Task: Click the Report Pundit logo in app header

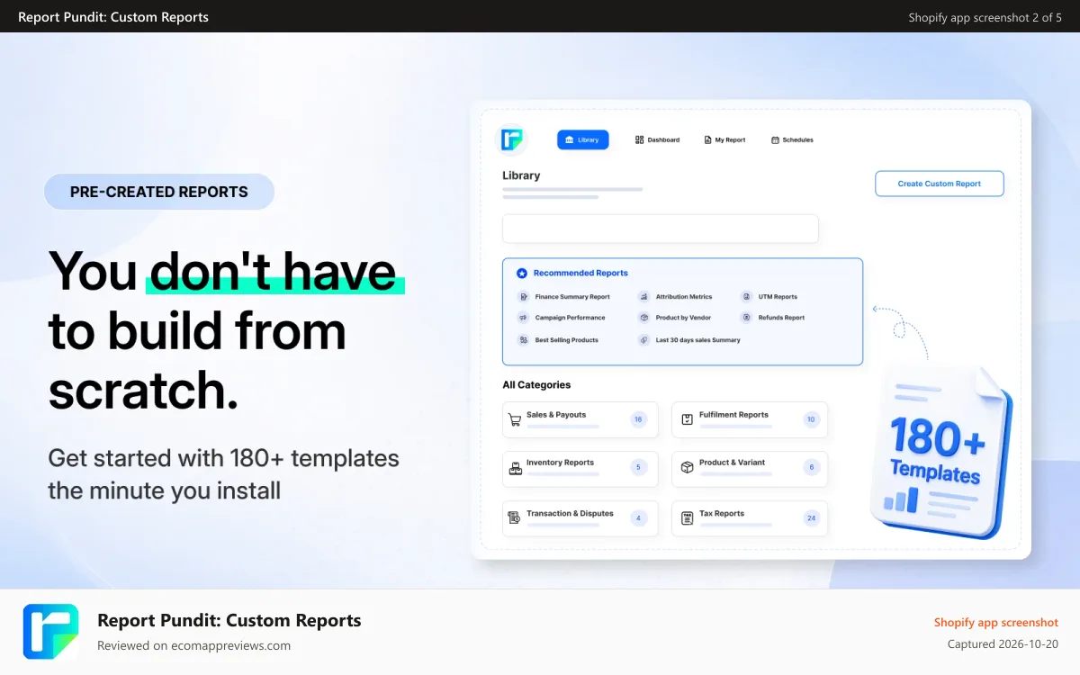Action: 512,139
